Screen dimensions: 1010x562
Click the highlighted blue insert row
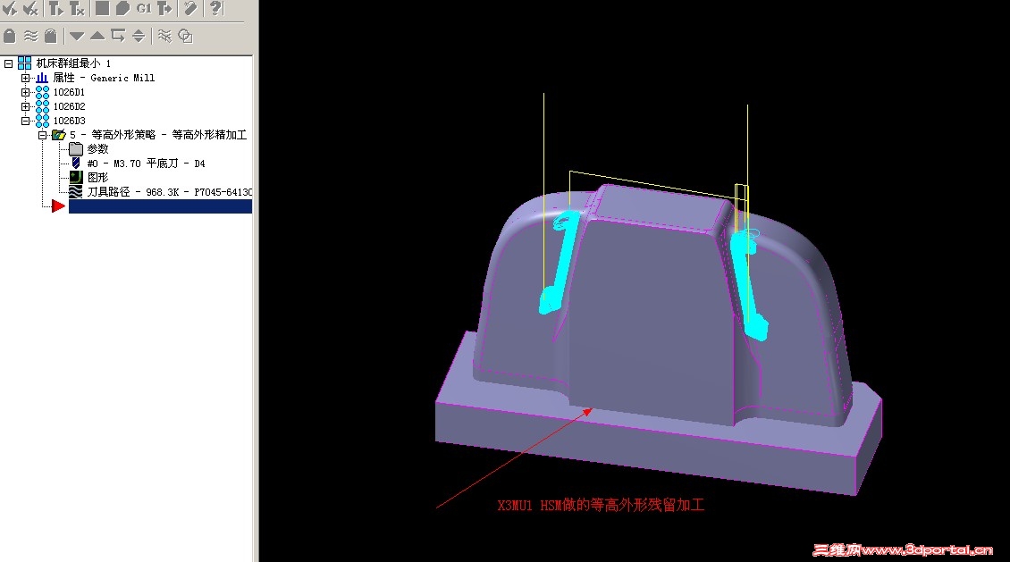(160, 206)
